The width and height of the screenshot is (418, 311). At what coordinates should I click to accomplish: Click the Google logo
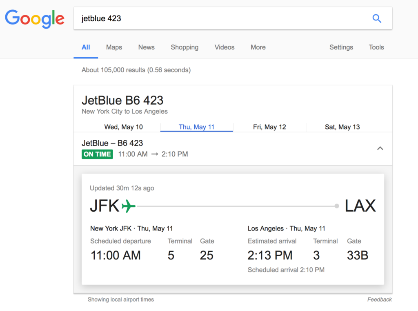pos(35,18)
